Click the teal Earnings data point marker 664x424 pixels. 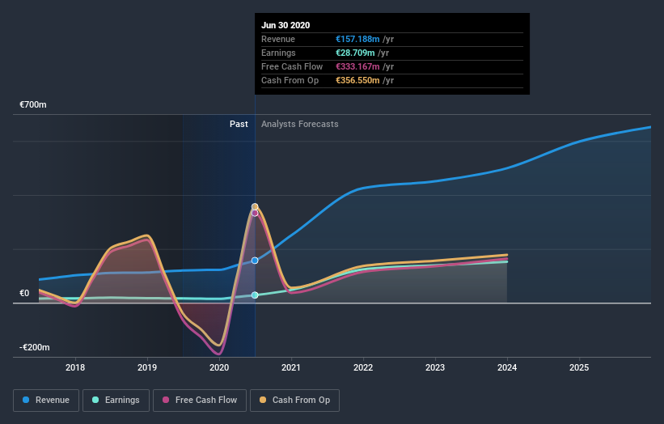tap(255, 295)
